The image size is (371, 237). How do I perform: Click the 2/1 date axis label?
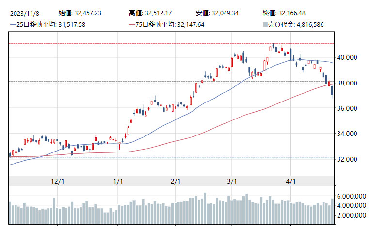[176, 181]
